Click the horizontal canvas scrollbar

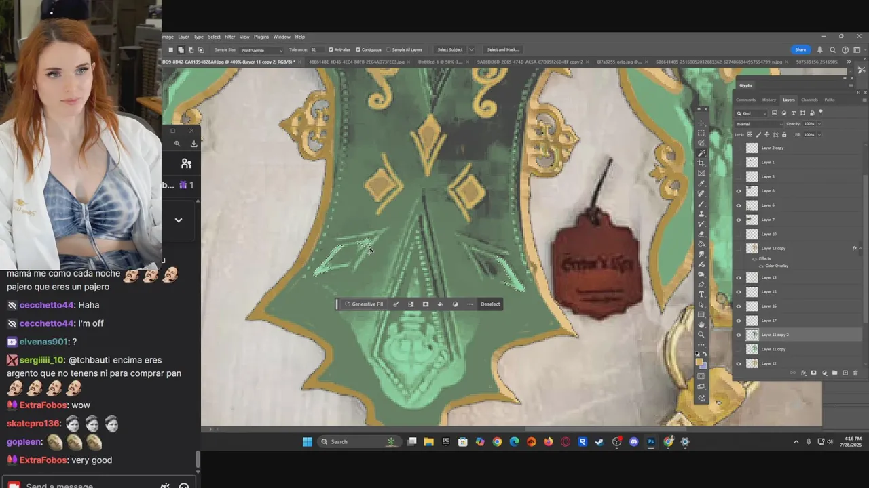pos(604,429)
